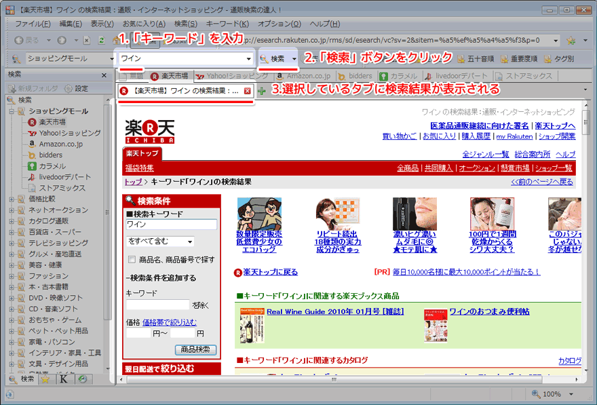Select bidders in the sidebar tree

[51, 155]
